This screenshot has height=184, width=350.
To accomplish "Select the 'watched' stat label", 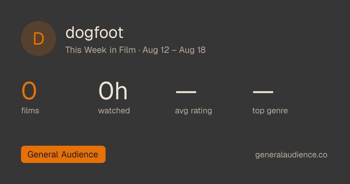I will [x=114, y=111].
